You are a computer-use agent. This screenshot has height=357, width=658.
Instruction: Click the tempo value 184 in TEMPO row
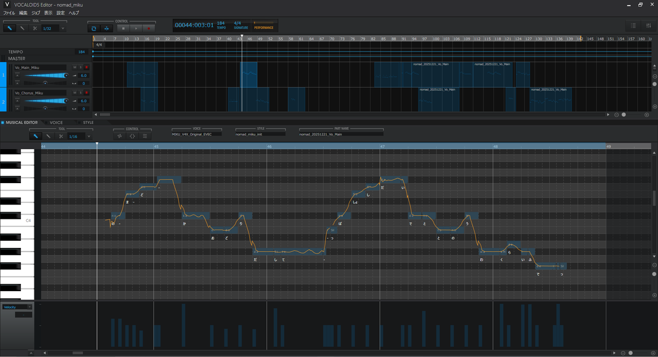pyautogui.click(x=82, y=52)
